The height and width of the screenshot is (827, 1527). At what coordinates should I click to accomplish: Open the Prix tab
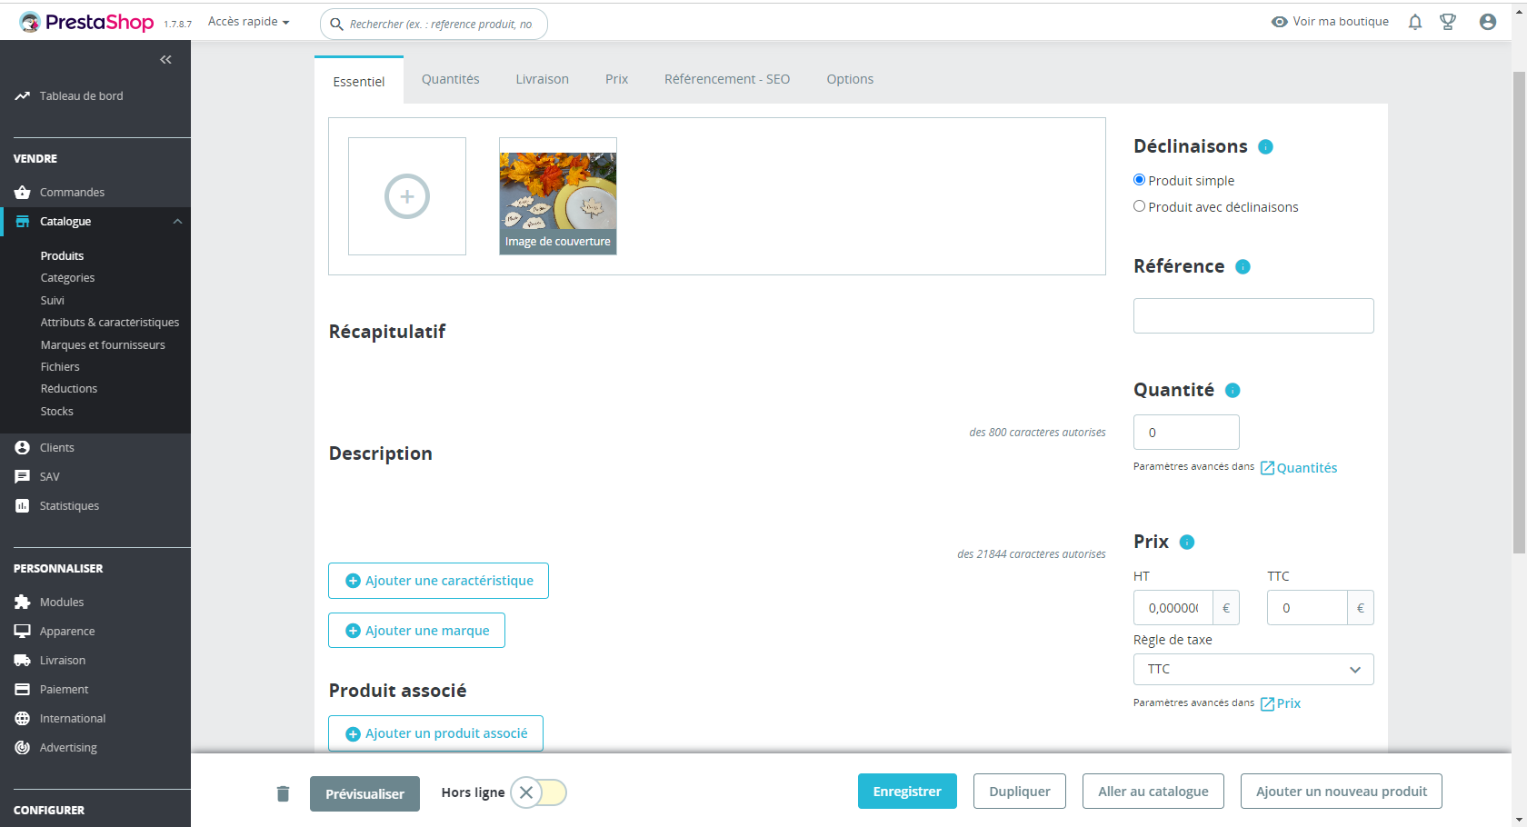[617, 80]
